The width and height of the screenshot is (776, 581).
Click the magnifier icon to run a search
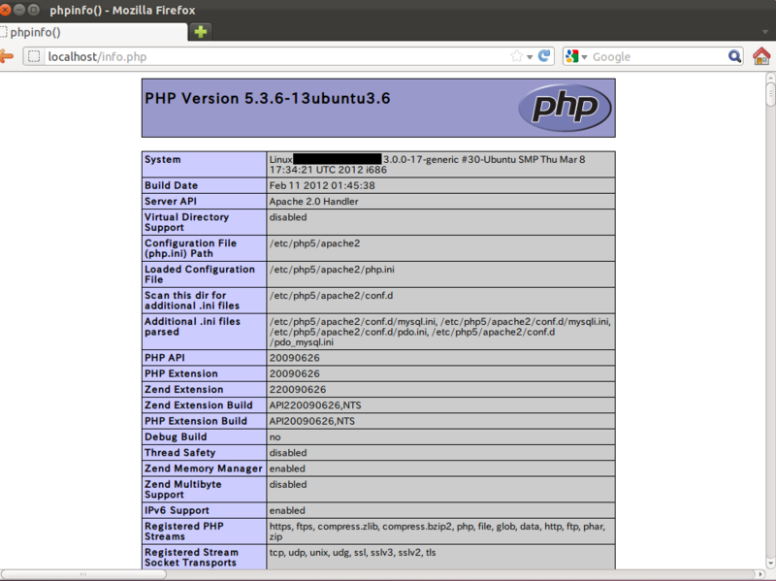coord(735,56)
